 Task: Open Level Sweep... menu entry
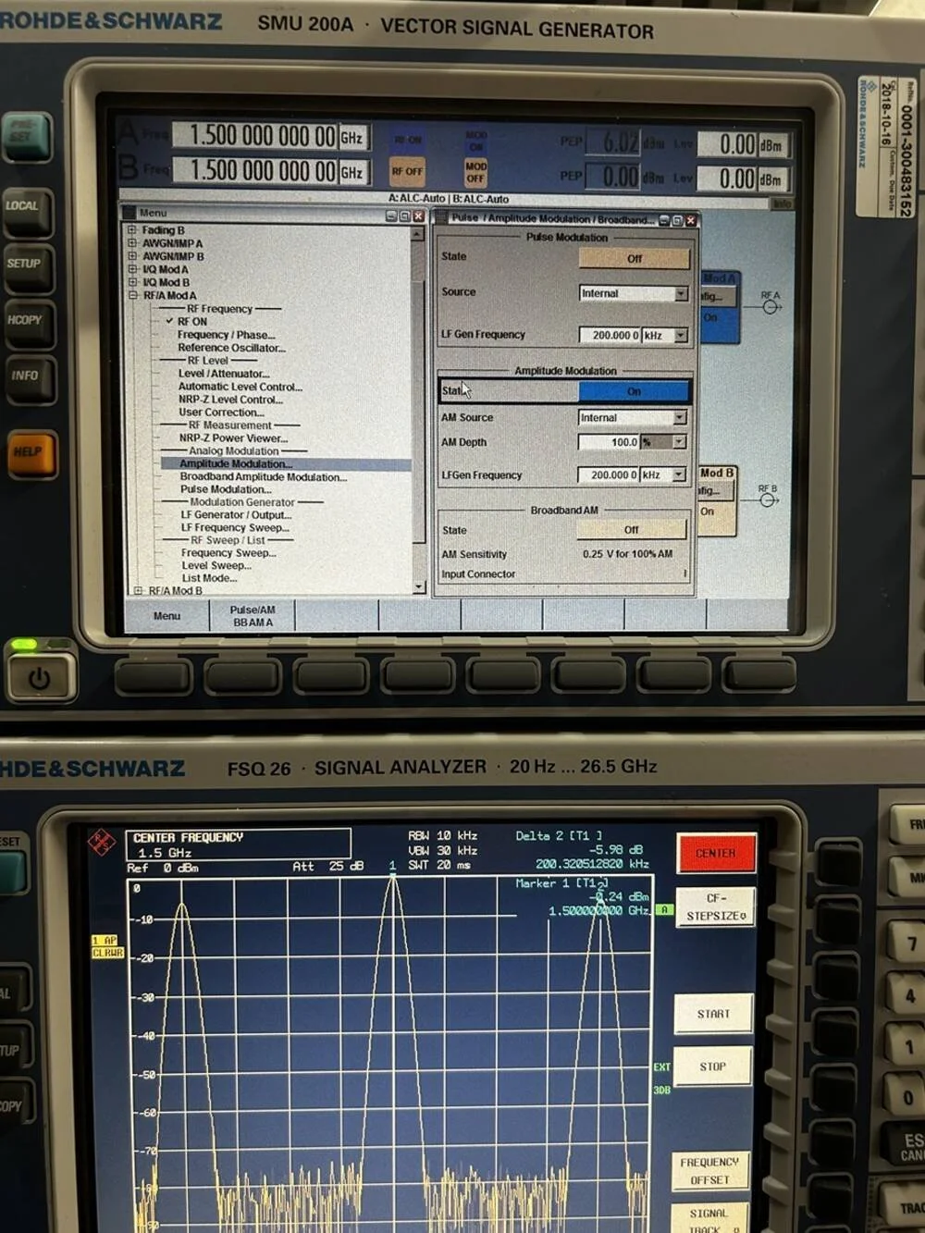point(216,566)
